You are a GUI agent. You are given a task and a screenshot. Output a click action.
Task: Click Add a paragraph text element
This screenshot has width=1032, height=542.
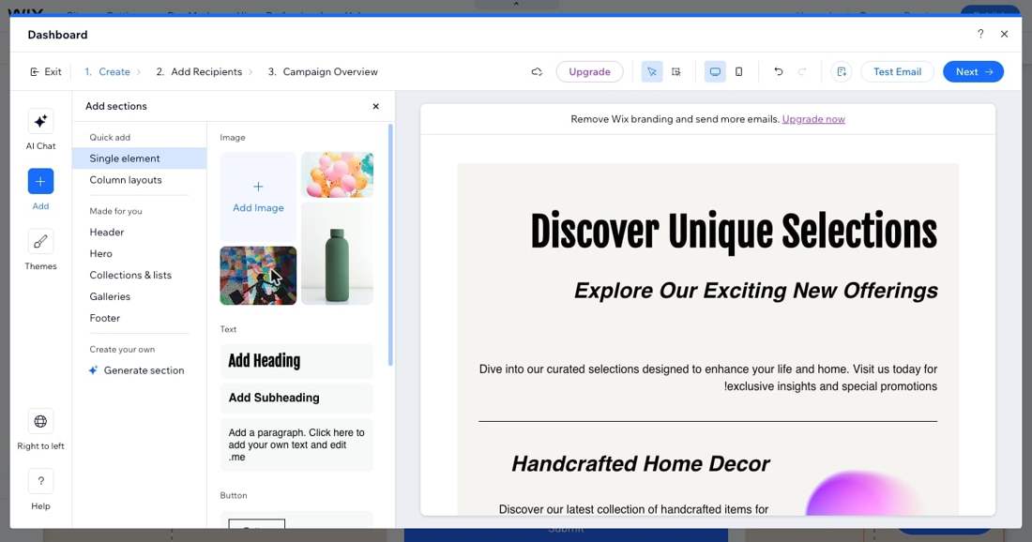(x=296, y=444)
